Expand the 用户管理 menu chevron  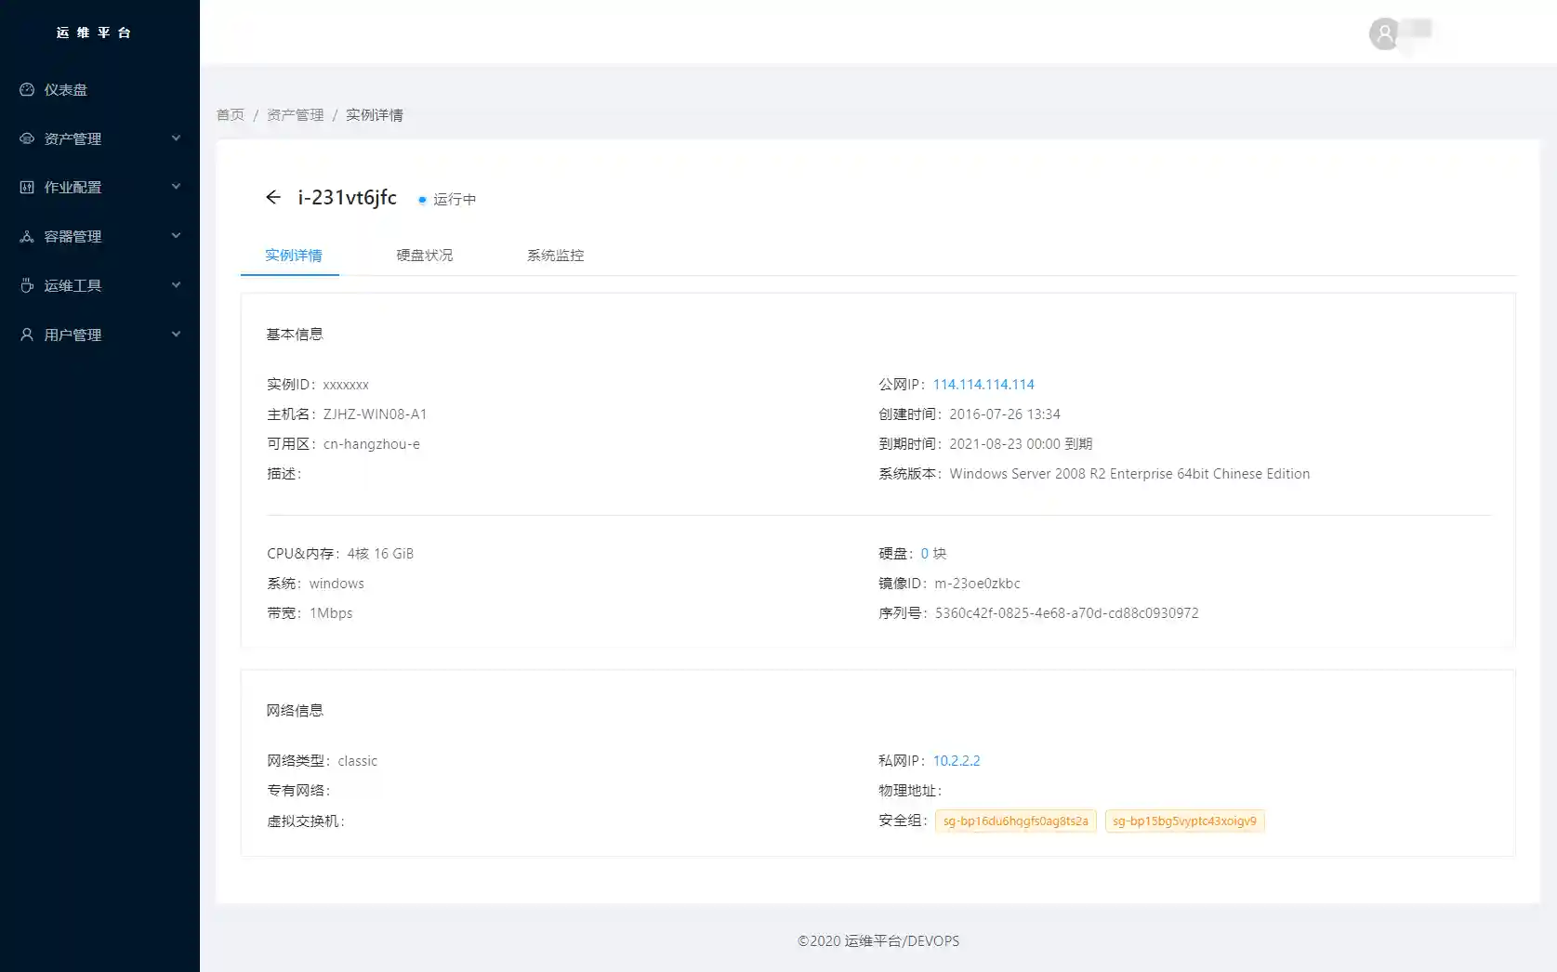tap(176, 335)
